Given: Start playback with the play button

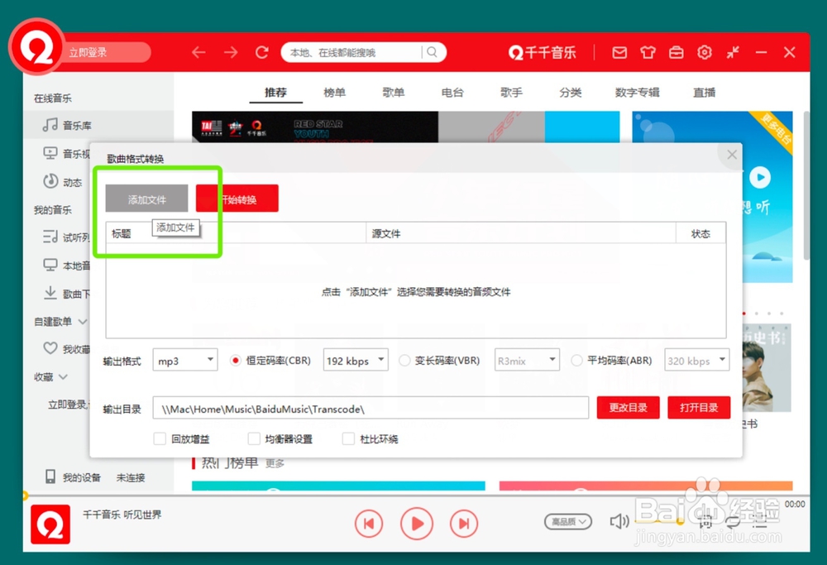Looking at the screenshot, I should (417, 524).
